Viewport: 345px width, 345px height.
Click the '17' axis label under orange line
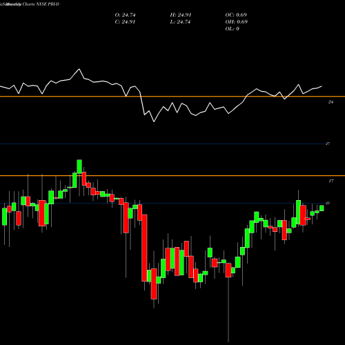[x=331, y=181]
